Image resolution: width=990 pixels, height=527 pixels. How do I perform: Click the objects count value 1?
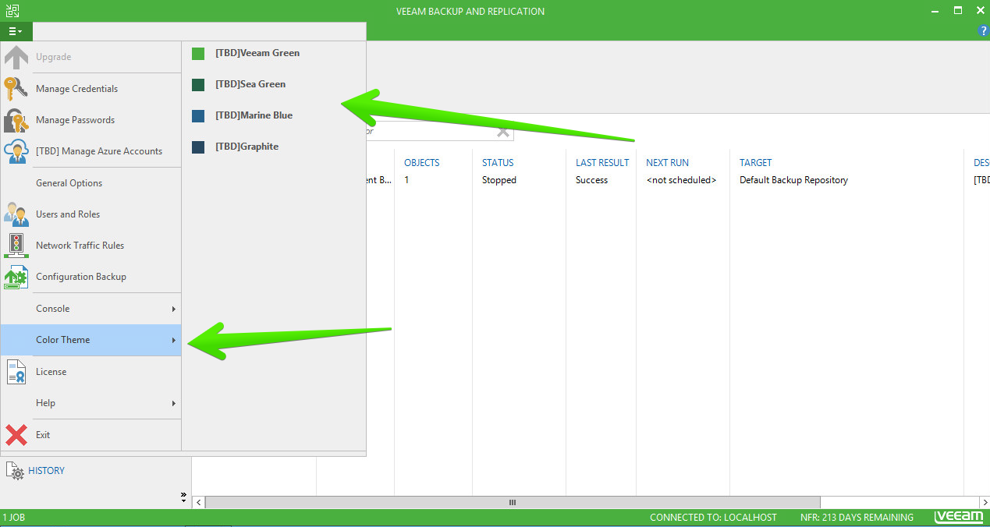(406, 180)
